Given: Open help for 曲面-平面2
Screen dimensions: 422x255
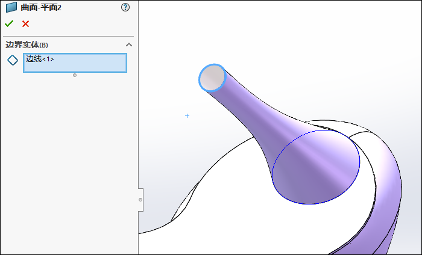Looking at the screenshot, I should [125, 7].
